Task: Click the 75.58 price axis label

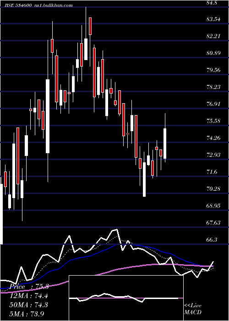Action: tap(213, 121)
